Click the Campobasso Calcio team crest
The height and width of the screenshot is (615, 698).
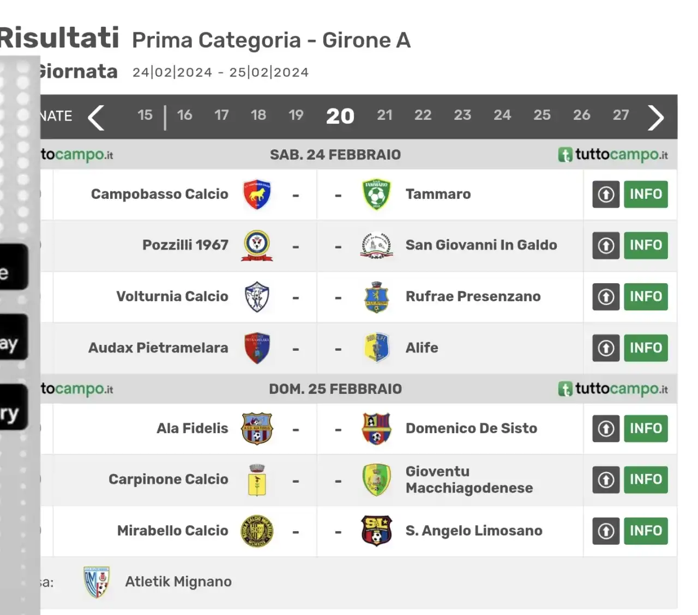(x=257, y=194)
